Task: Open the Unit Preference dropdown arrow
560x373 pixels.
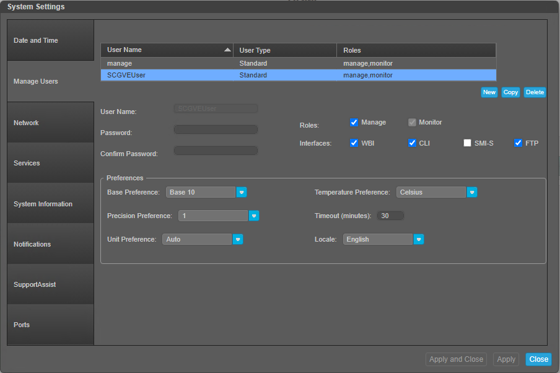Action: (238, 239)
